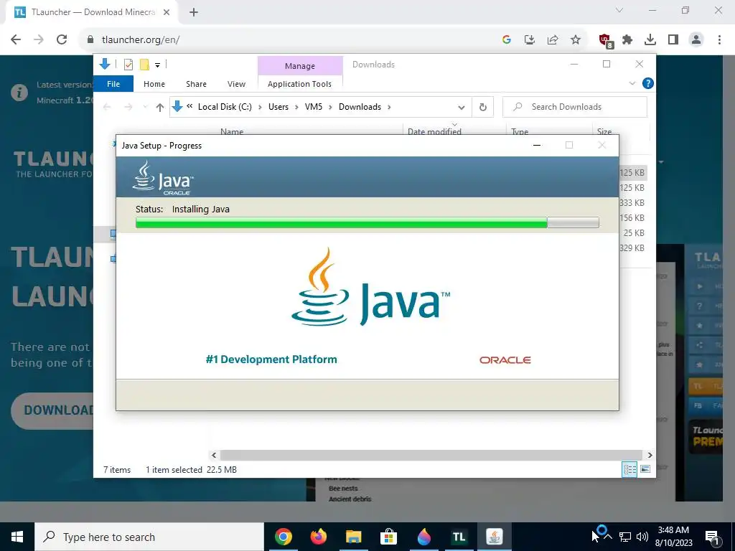Screen dimensions: 735x551
Task: Click Local Disk (C:) in breadcrumb
Action: (225, 107)
